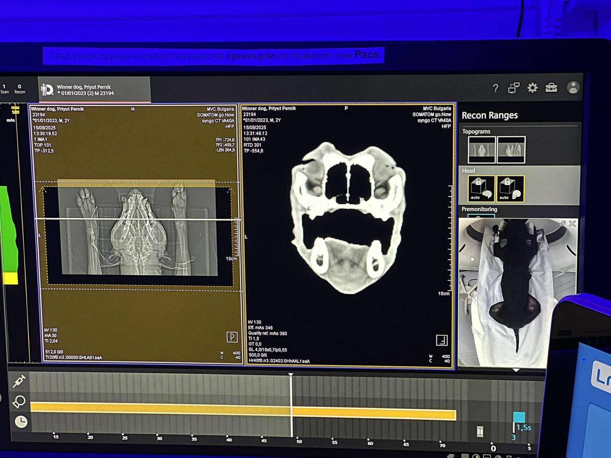Select the first topogram thumbnail
Image resolution: width=611 pixels, height=458 pixels.
coord(481,150)
